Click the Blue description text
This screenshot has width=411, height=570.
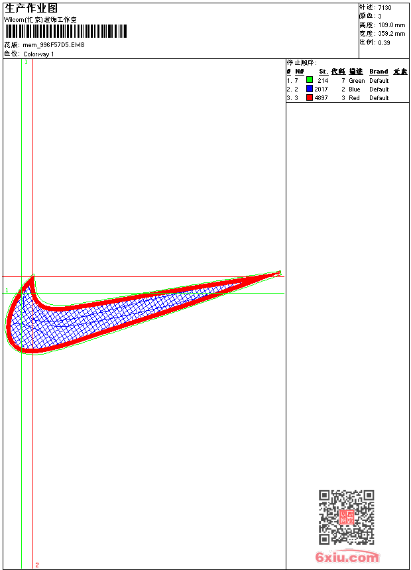(x=355, y=89)
